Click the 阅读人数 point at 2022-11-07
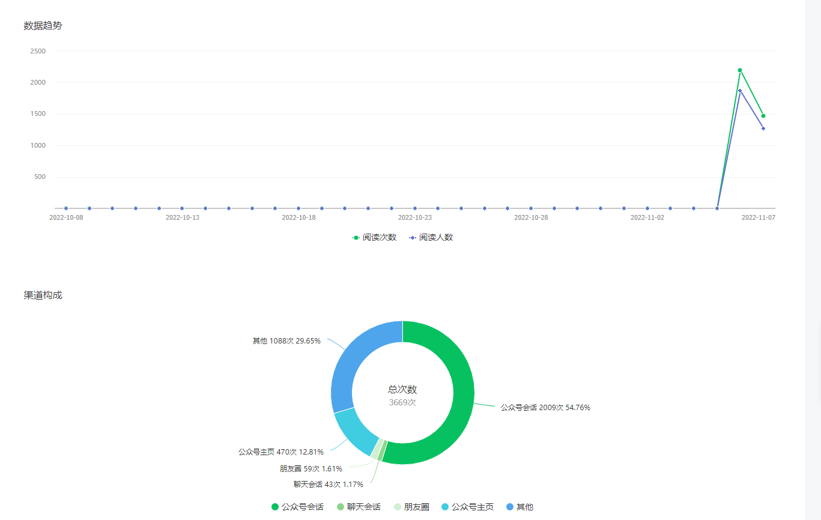This screenshot has height=520, width=821. tap(763, 128)
